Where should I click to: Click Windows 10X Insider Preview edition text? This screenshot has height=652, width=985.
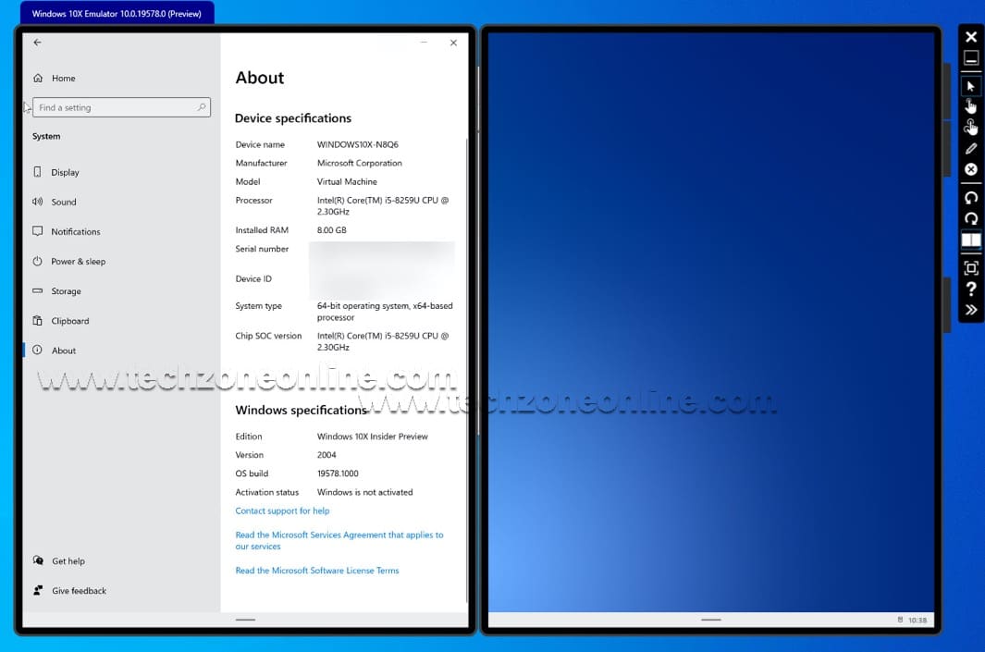[x=372, y=437]
